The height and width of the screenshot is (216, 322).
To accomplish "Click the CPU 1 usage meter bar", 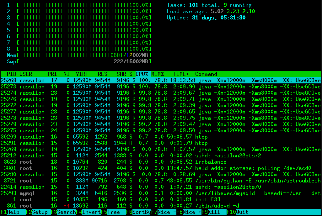I will pos(84,5).
